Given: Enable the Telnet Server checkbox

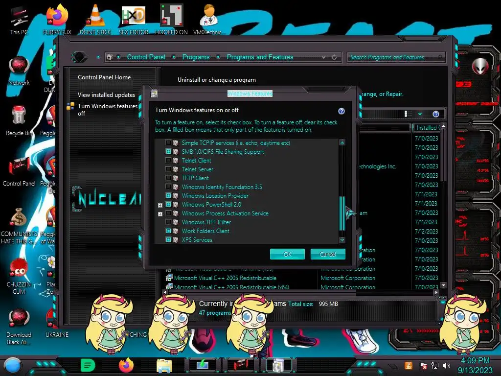Looking at the screenshot, I should click(x=168, y=169).
